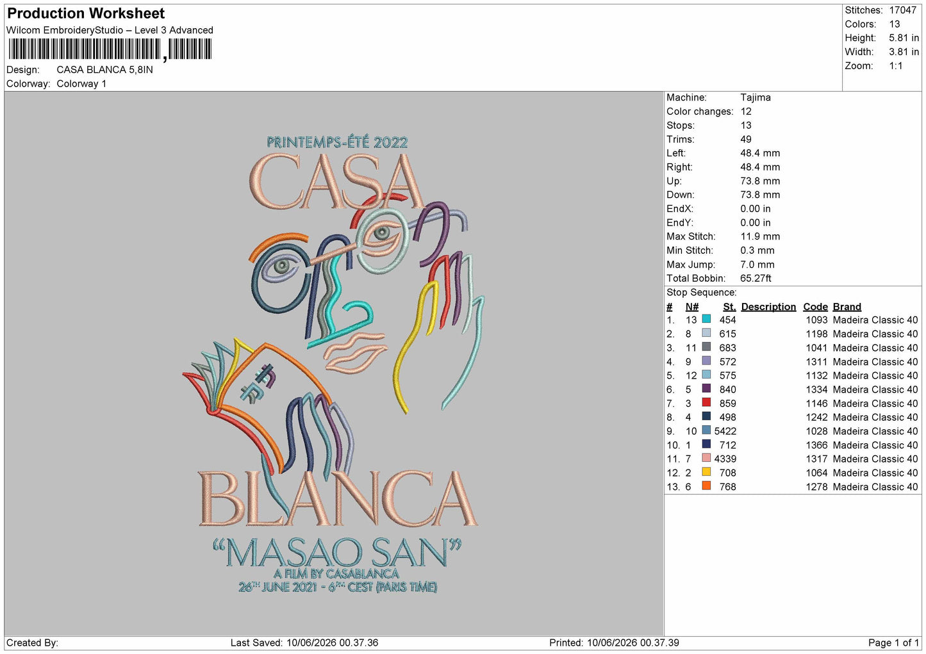Click the Max Jump value 7.0 mm

point(757,265)
